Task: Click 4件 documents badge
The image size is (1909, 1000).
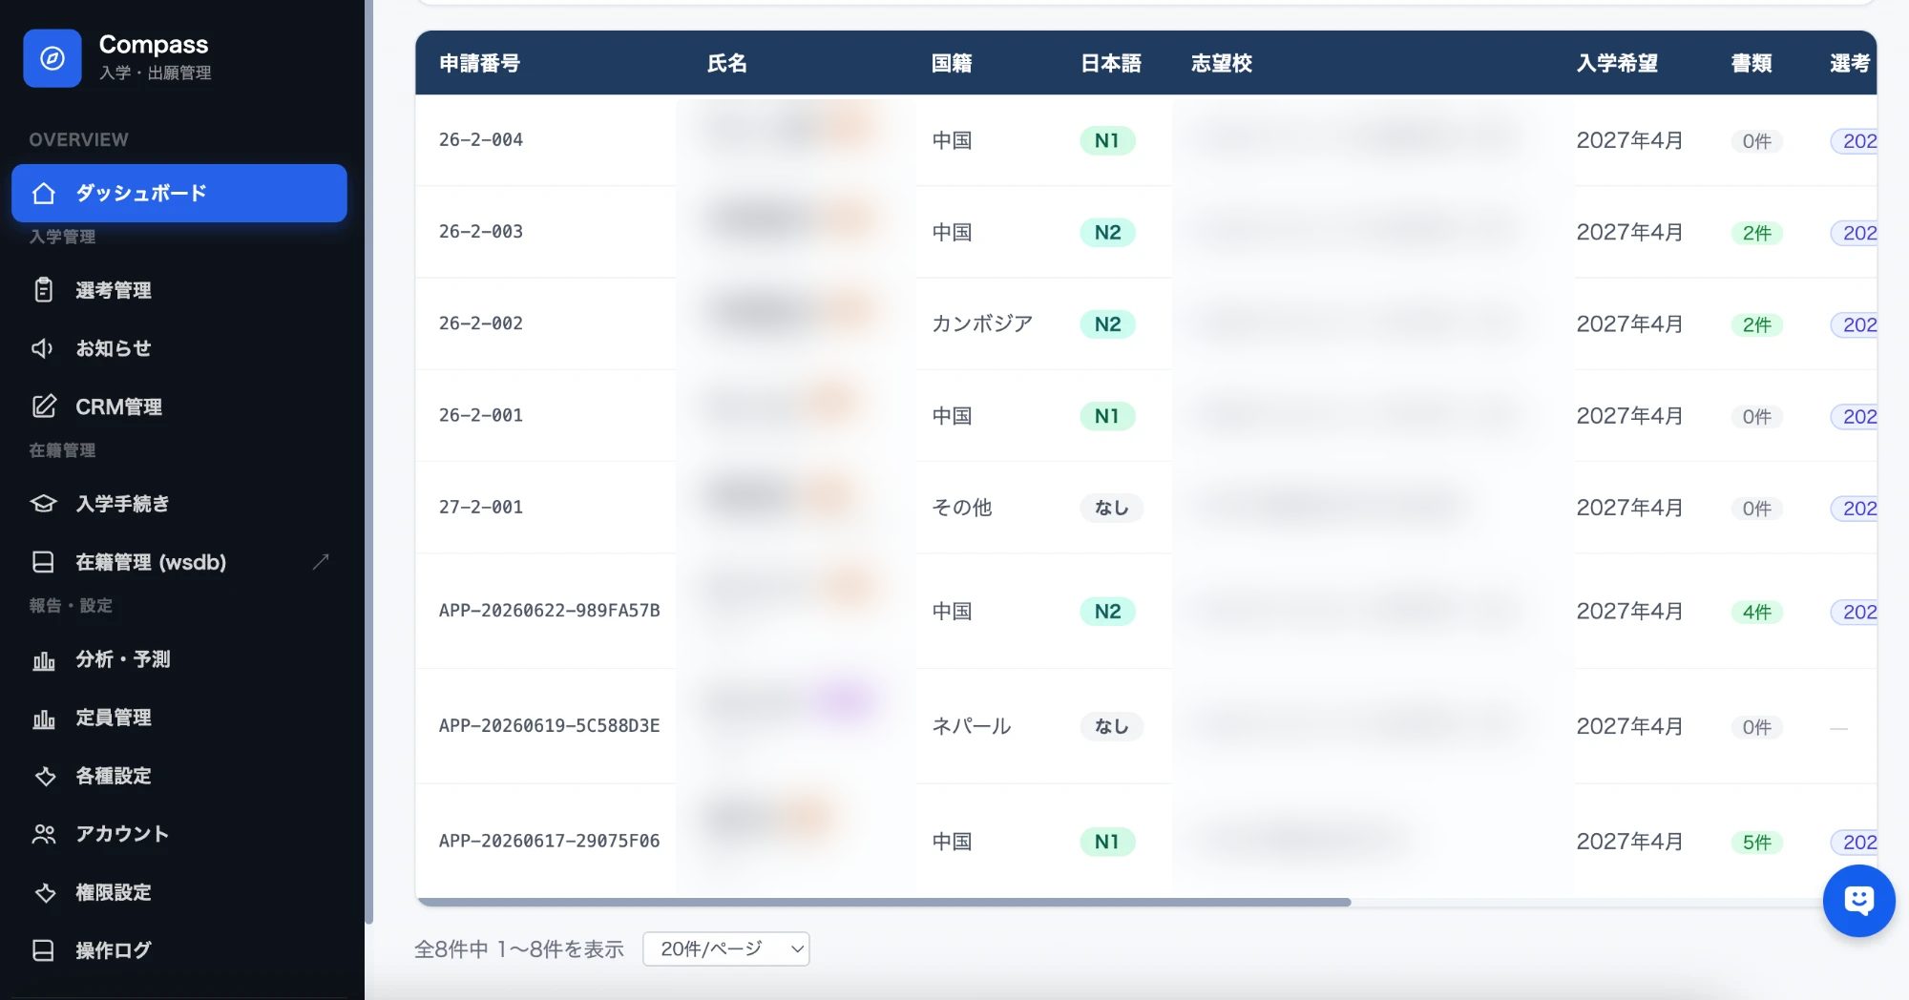Action: coord(1756,612)
